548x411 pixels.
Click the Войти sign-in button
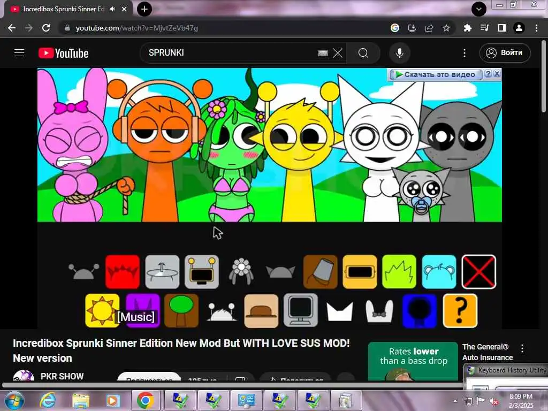(x=505, y=53)
